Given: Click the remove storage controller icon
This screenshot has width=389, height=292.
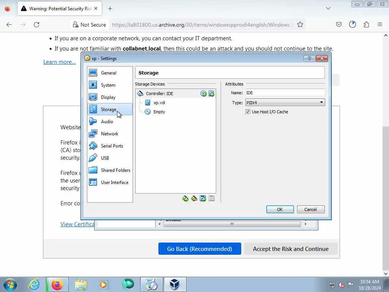Looking at the screenshot, I should [194, 198].
